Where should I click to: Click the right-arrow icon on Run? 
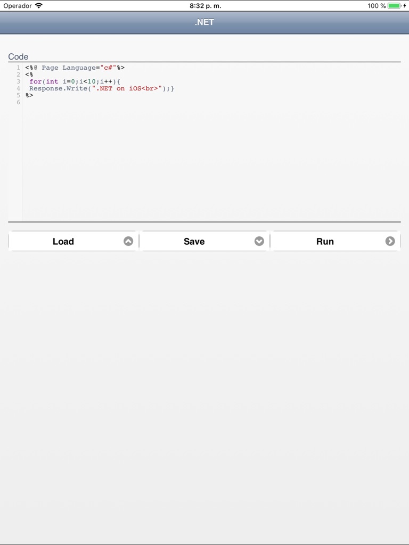click(390, 241)
